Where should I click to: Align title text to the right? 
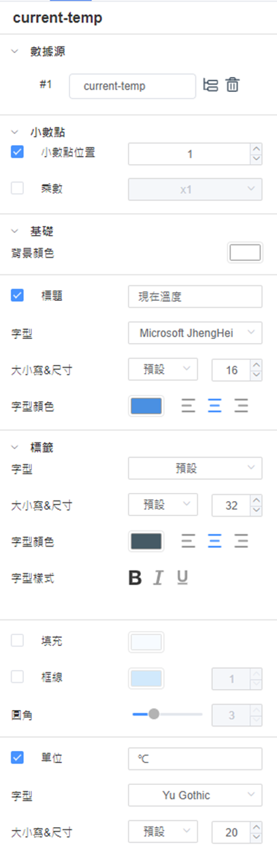point(241,407)
